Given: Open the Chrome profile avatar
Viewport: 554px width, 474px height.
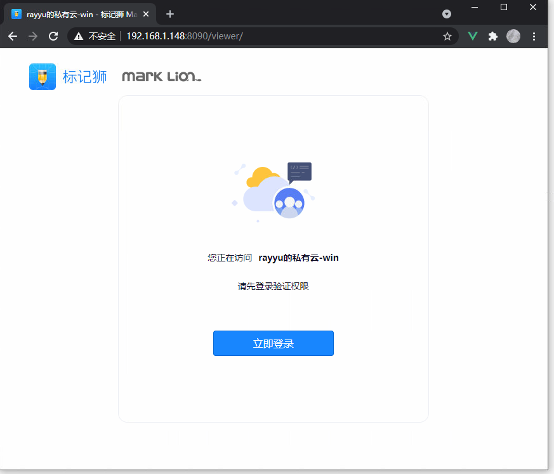Looking at the screenshot, I should (x=513, y=36).
